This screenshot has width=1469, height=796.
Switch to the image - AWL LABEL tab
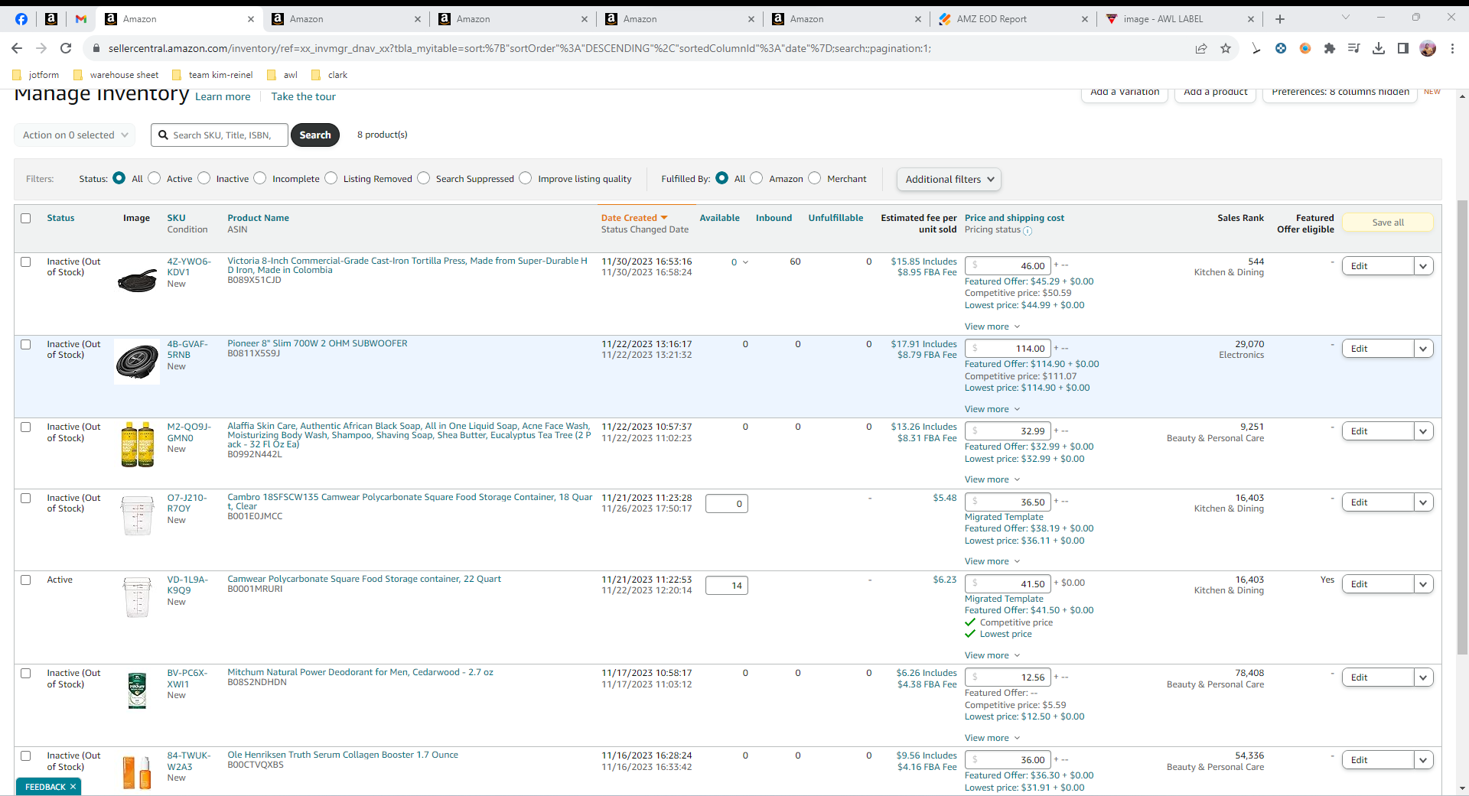point(1181,19)
